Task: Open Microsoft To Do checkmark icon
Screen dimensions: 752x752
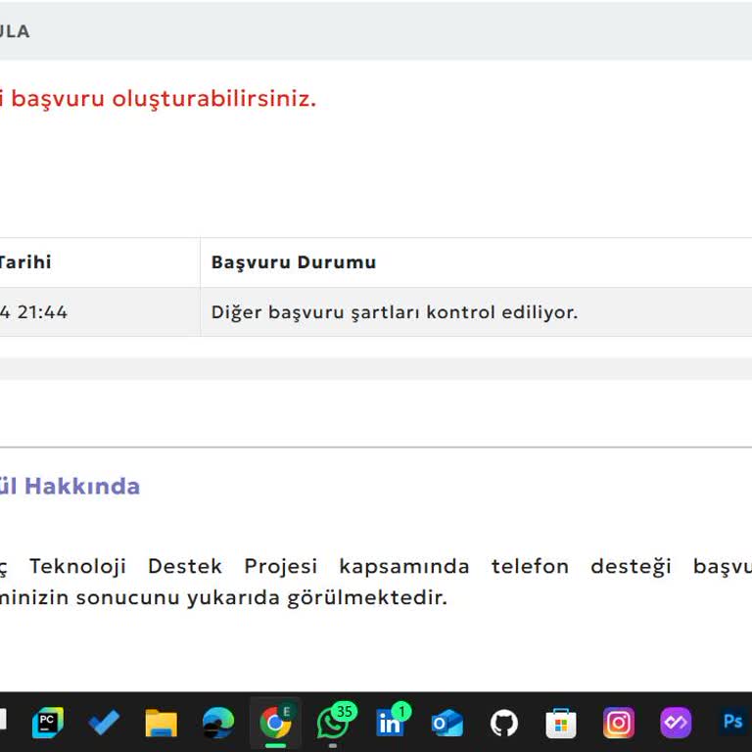Action: pyautogui.click(x=104, y=723)
